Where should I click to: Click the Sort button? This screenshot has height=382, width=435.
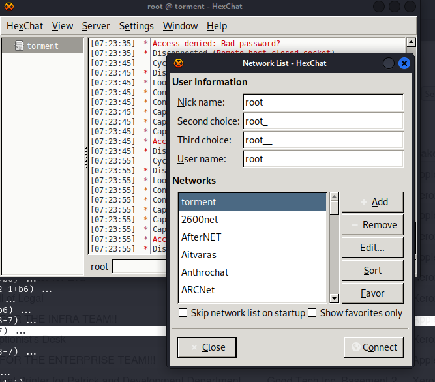click(372, 271)
